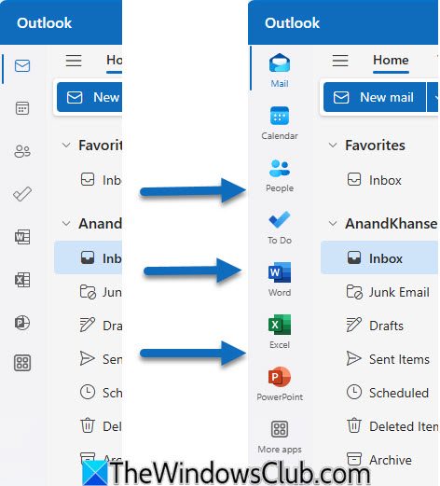
Task: Collapse AnandKhanse account in right Outlook
Action: tap(333, 223)
